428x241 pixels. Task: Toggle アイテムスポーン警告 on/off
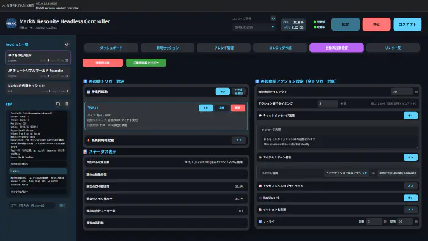(410, 157)
